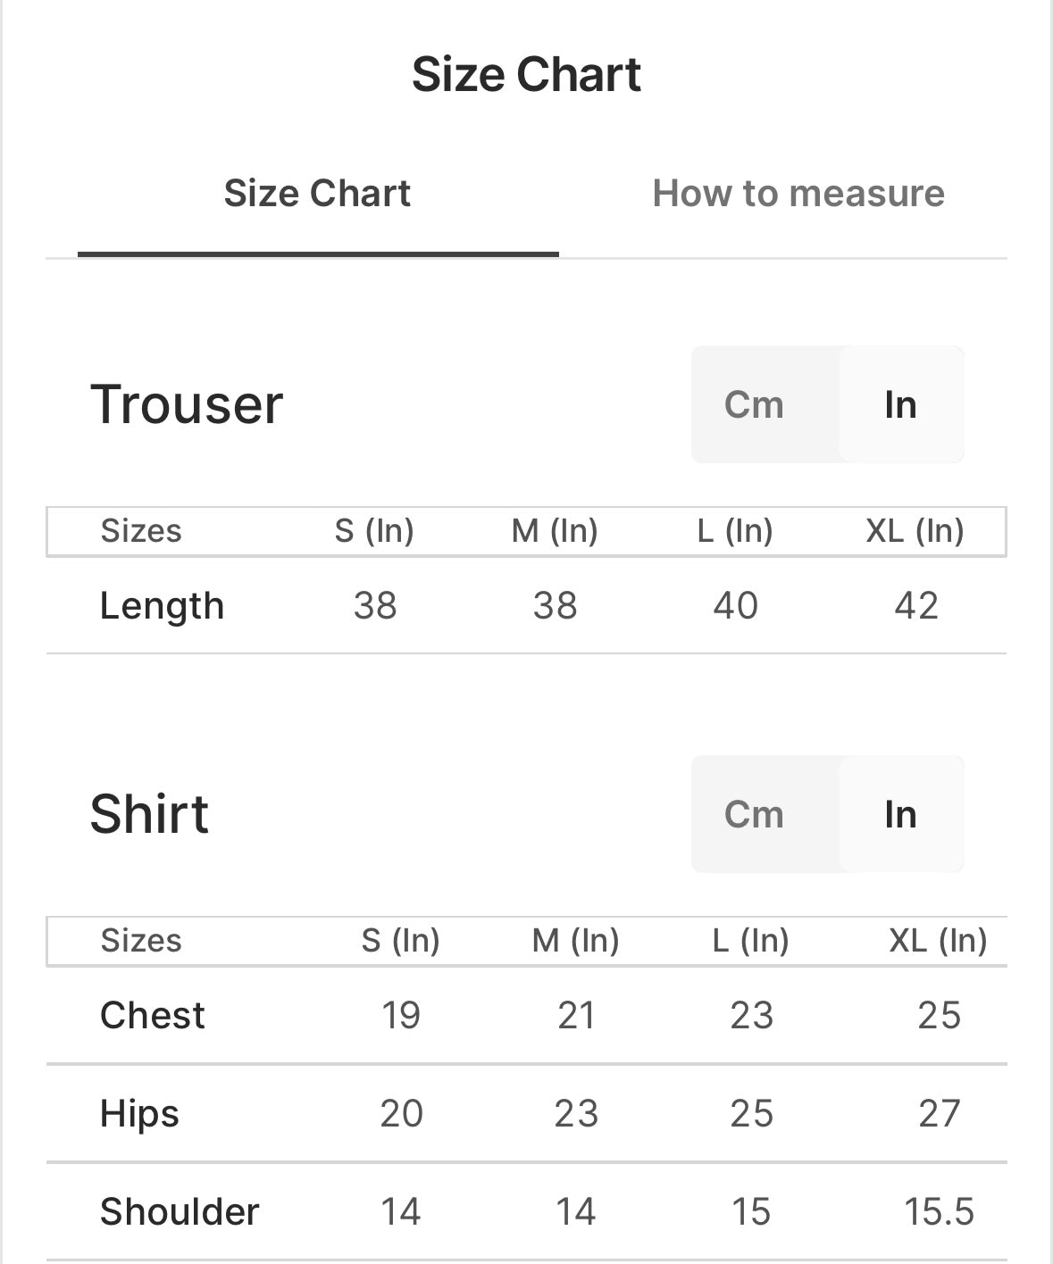Click the Shoulder row label
Image resolution: width=1053 pixels, height=1264 pixels.
pyautogui.click(x=180, y=1212)
